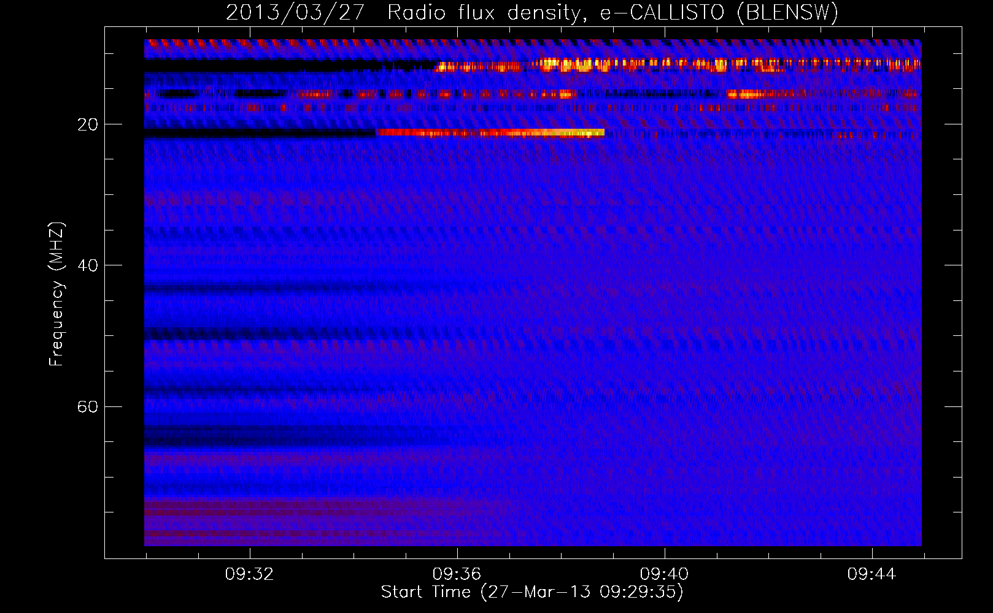Click the 40 MHz frequency tick label
993x613 pixels.
click(x=87, y=265)
